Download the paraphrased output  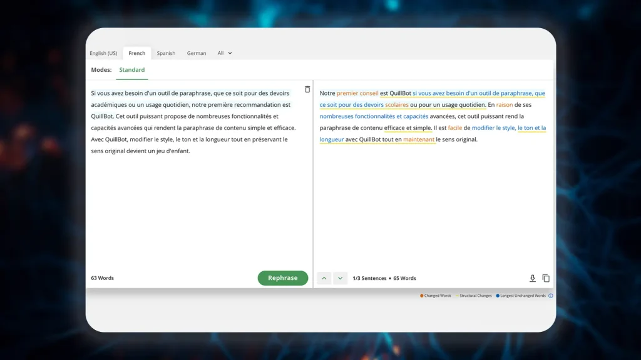533,278
